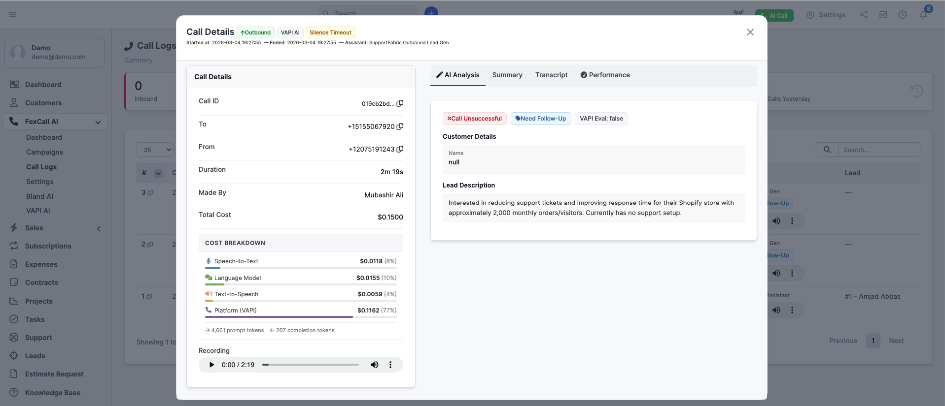
Task: Open the clock history icon in top bar
Action: pyautogui.click(x=903, y=15)
